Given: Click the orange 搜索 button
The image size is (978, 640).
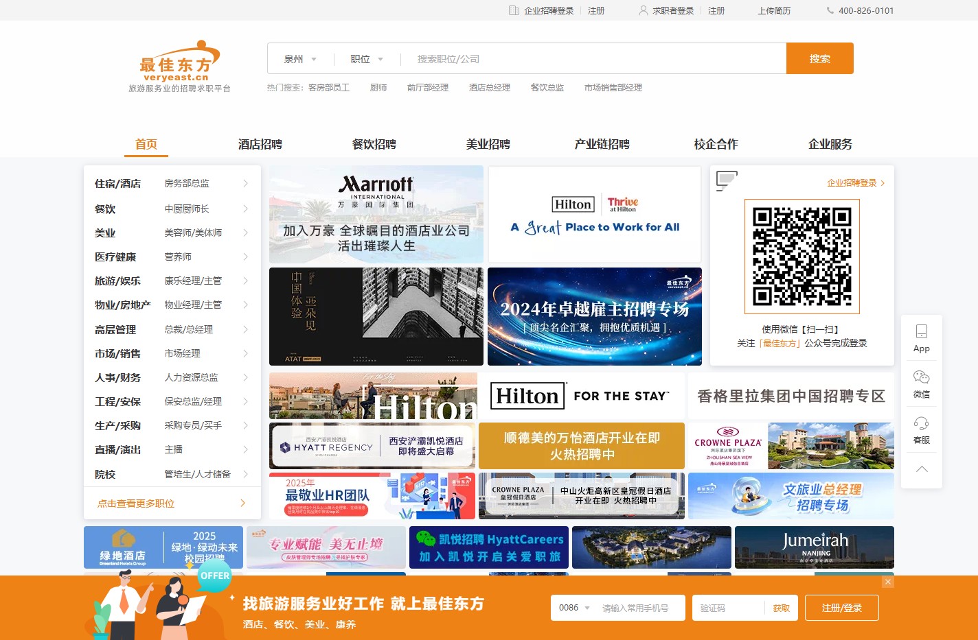Looking at the screenshot, I should coord(820,58).
